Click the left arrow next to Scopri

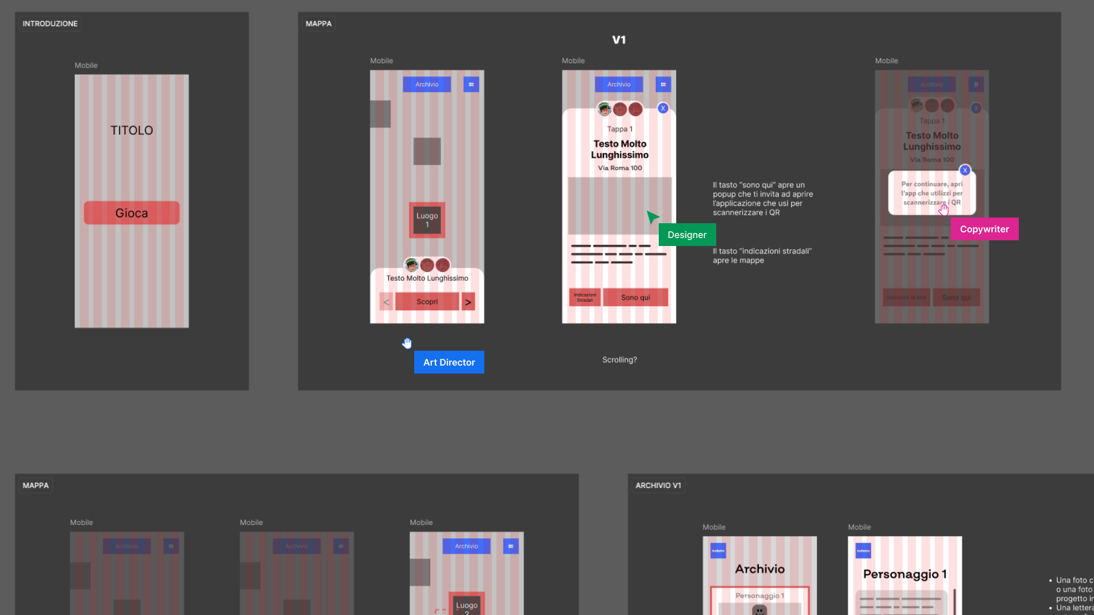(x=386, y=302)
